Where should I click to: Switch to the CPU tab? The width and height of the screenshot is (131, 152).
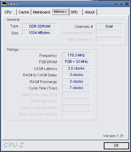[10, 12]
